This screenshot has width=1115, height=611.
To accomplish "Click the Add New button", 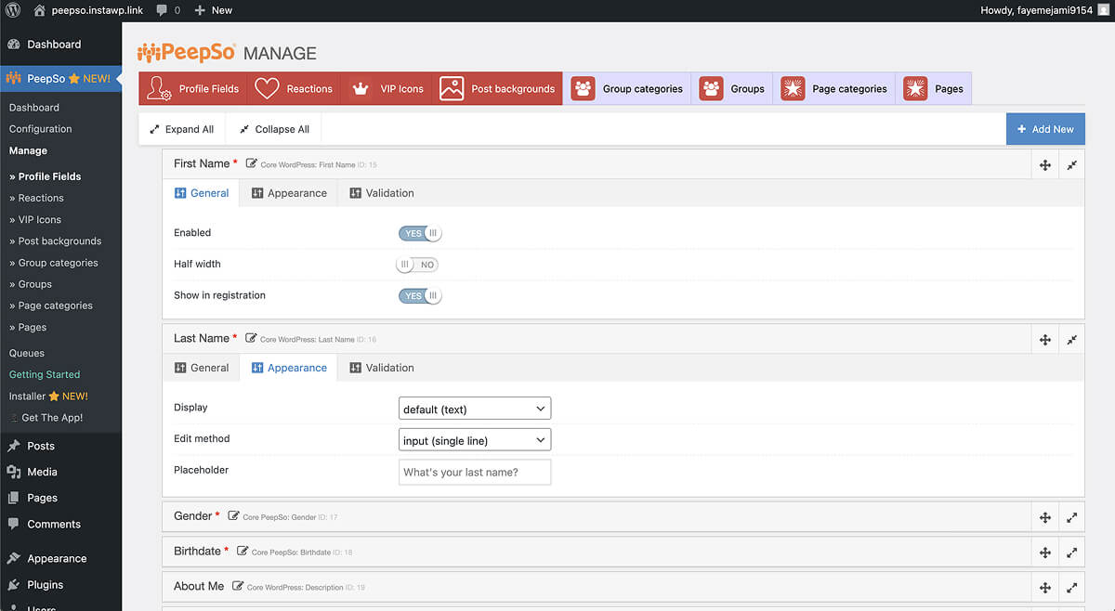I will [x=1045, y=129].
